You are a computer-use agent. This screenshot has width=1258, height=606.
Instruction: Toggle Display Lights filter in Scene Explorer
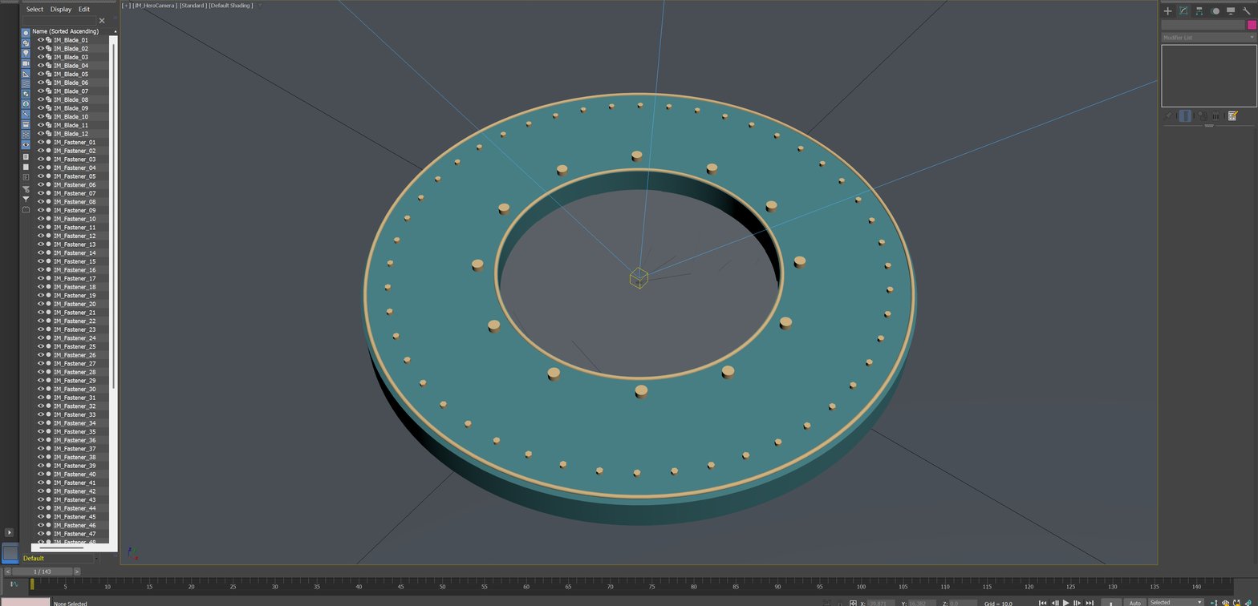click(26, 54)
